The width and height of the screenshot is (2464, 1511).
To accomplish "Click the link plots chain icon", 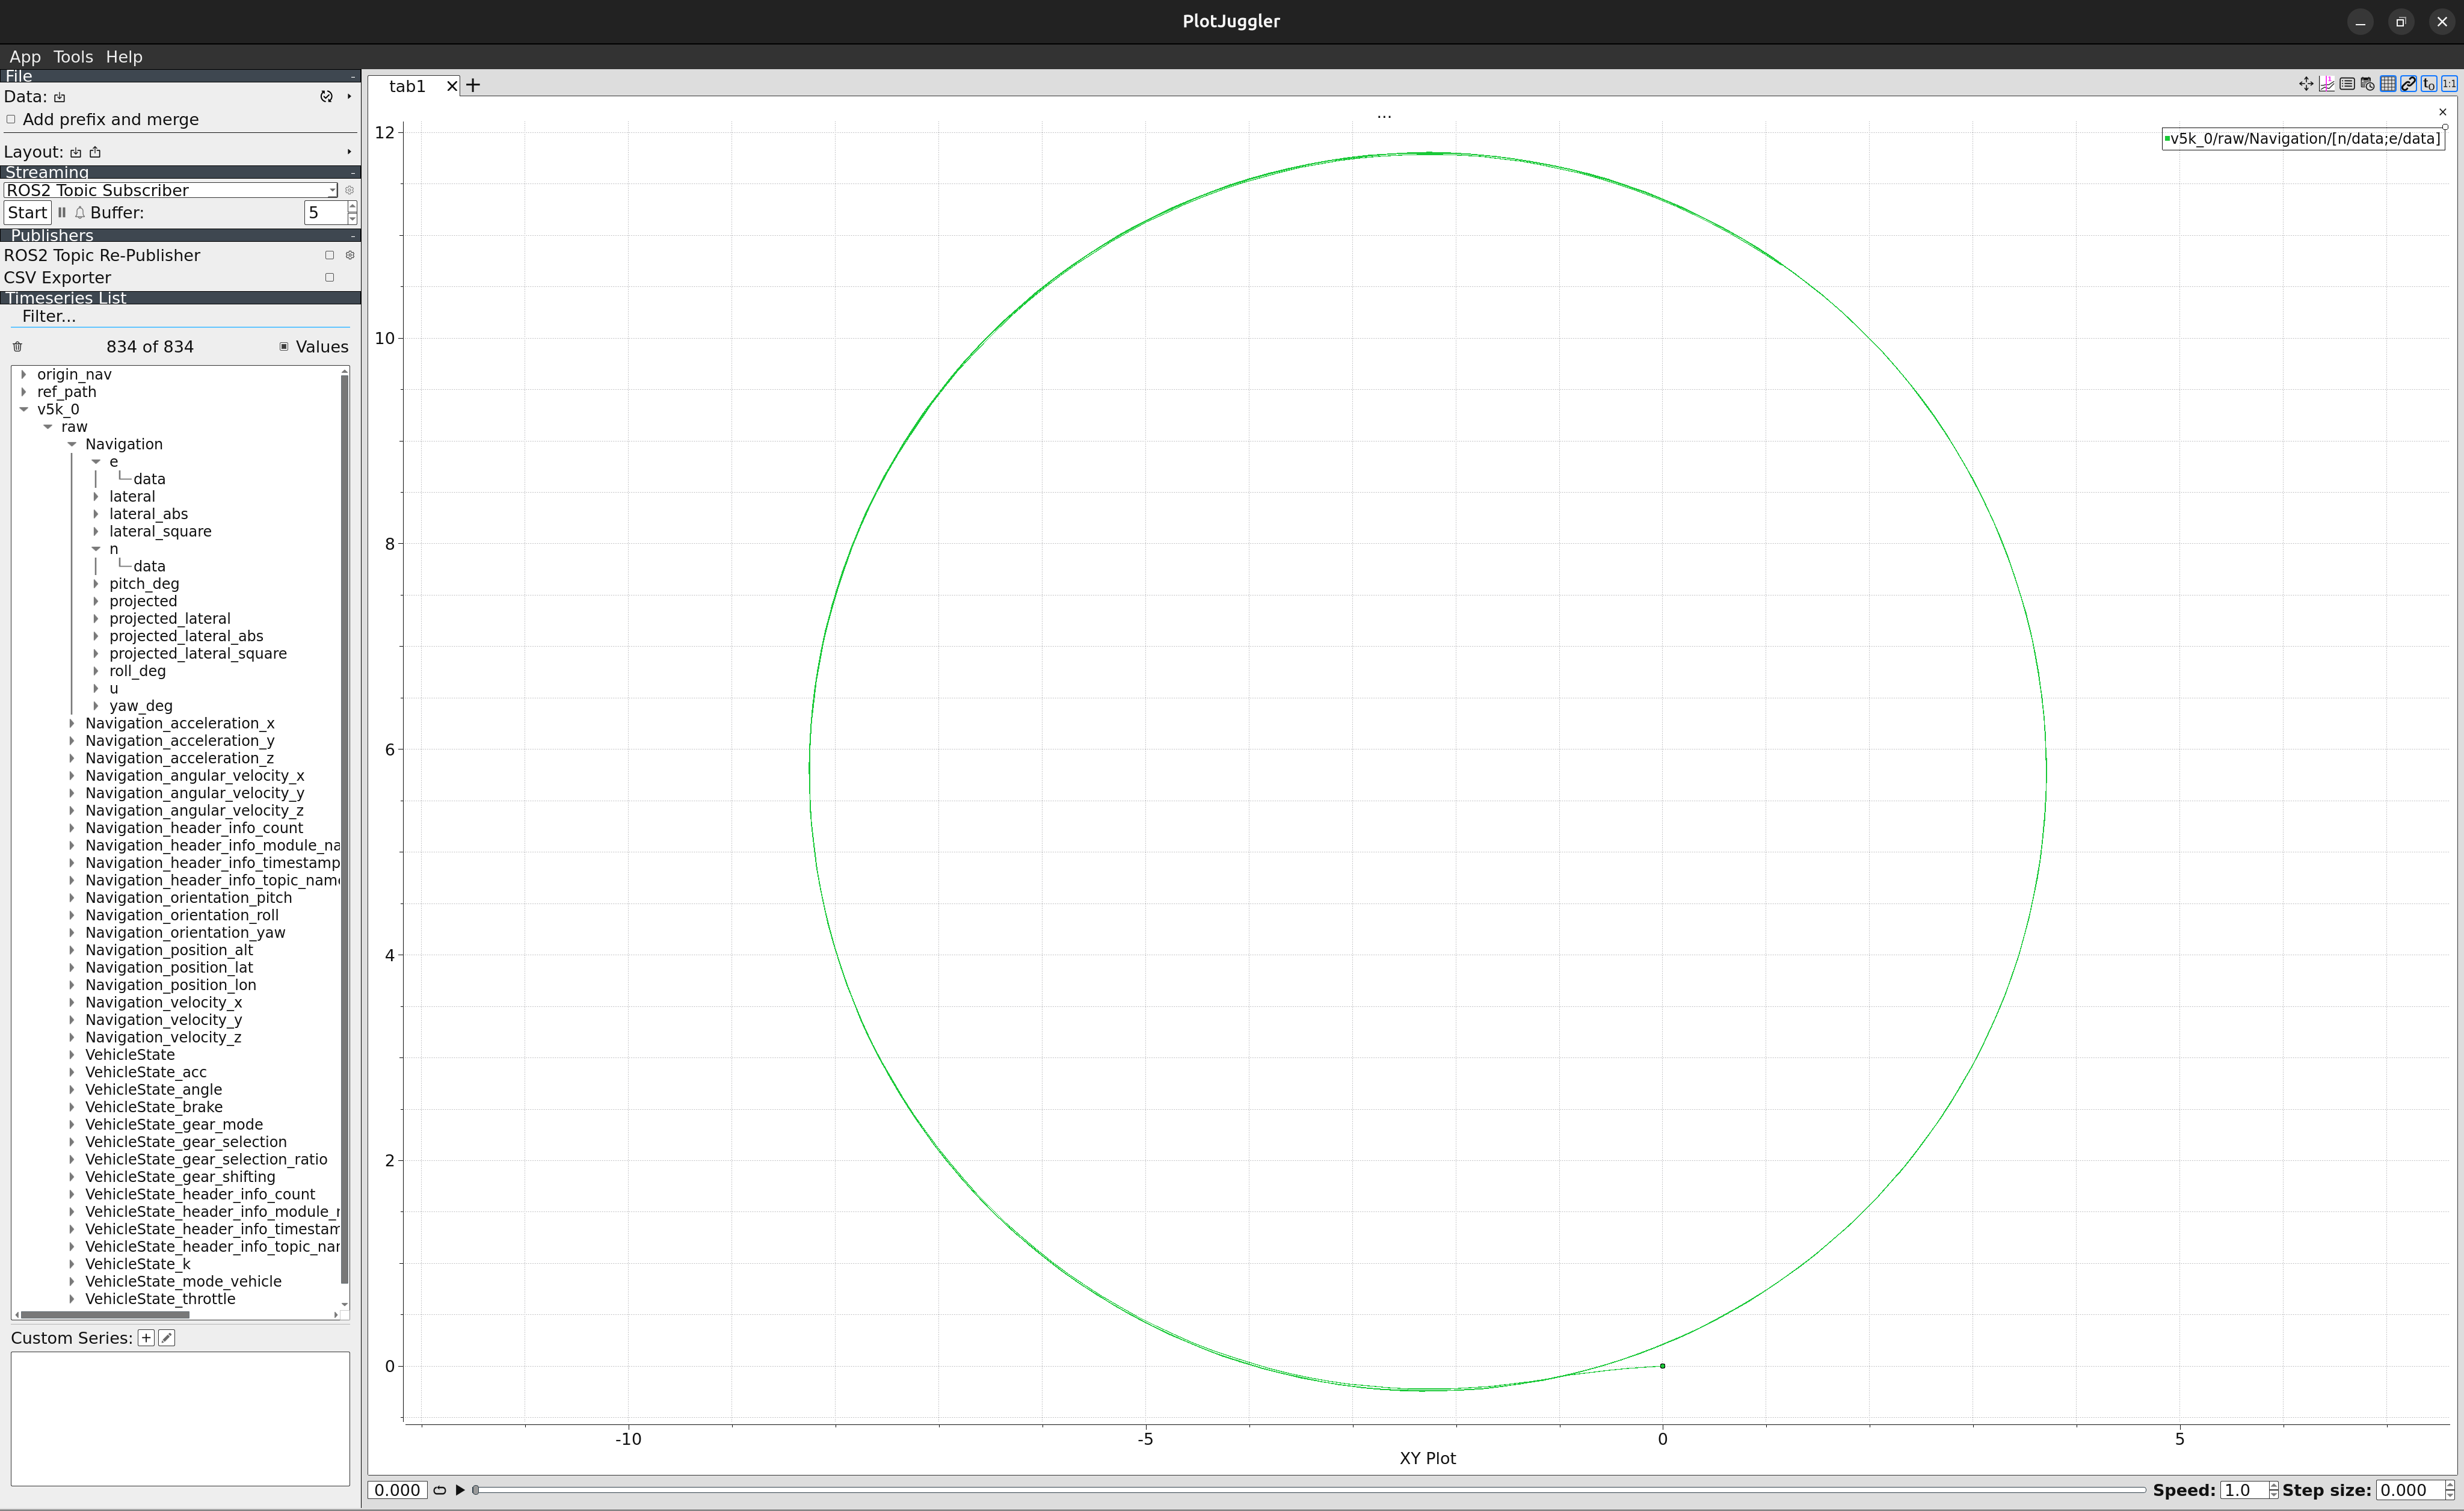I will (2408, 84).
